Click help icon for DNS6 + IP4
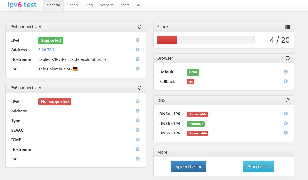 click(286, 123)
